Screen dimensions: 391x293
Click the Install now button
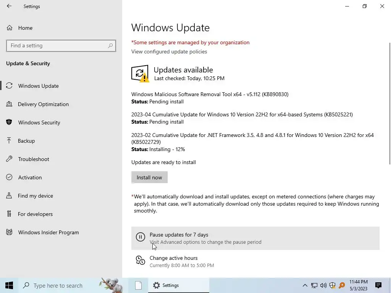149,177
